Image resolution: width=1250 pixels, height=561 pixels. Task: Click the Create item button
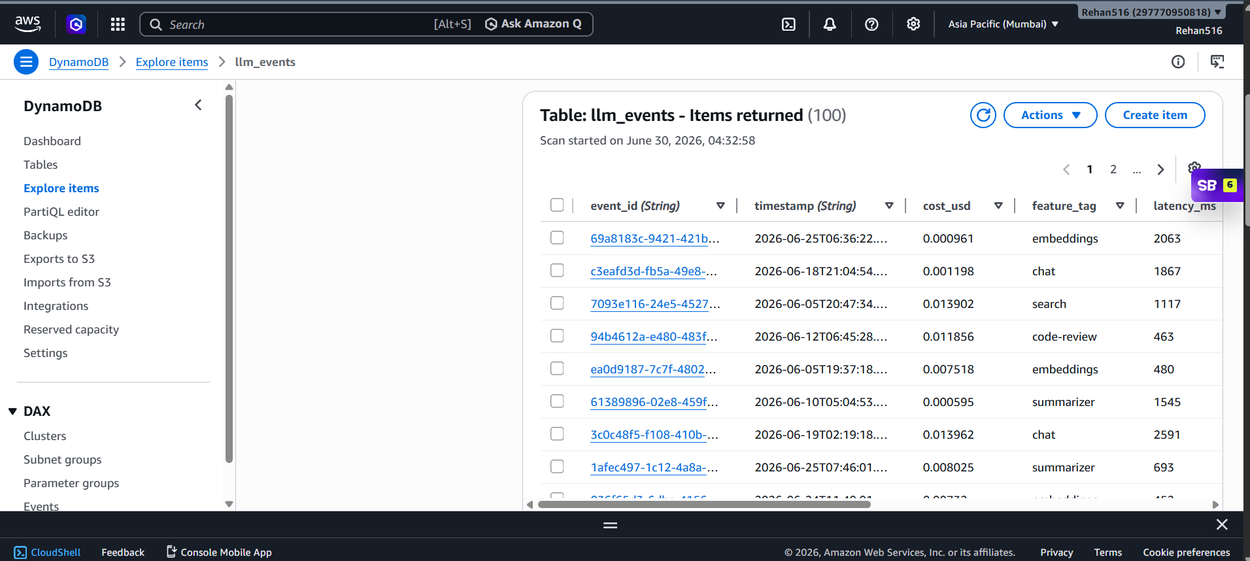click(x=1155, y=115)
